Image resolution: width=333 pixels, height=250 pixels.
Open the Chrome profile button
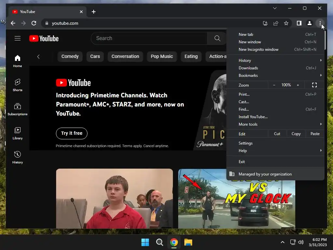pos(310,23)
